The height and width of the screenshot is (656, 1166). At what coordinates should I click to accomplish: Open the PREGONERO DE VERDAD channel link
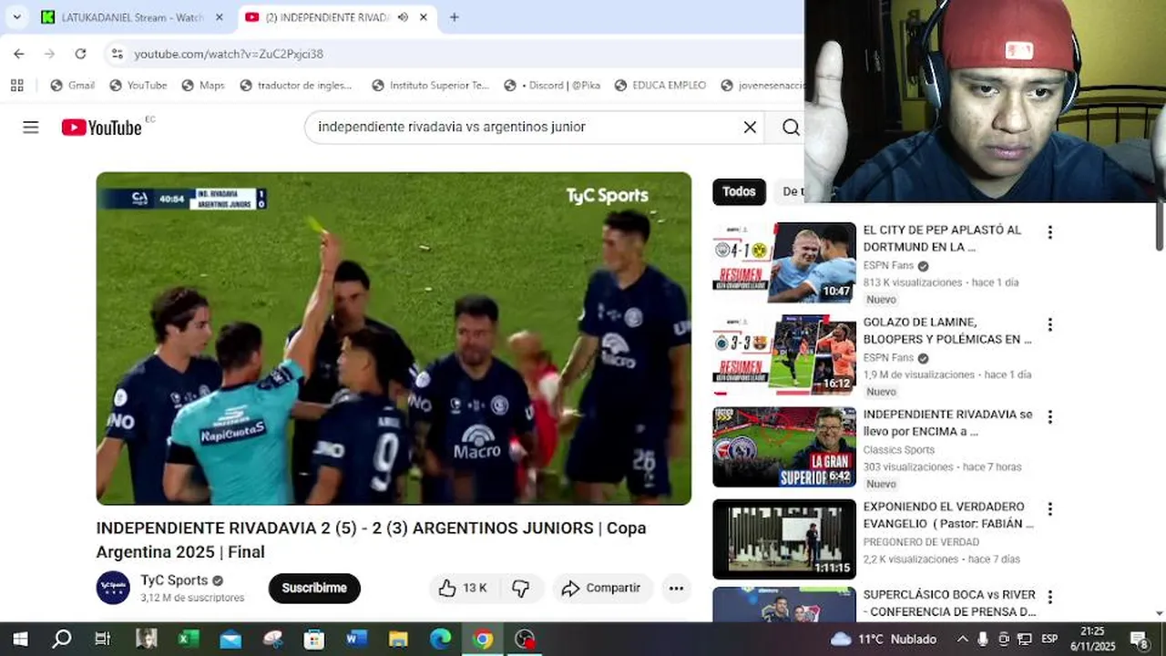pyautogui.click(x=921, y=542)
